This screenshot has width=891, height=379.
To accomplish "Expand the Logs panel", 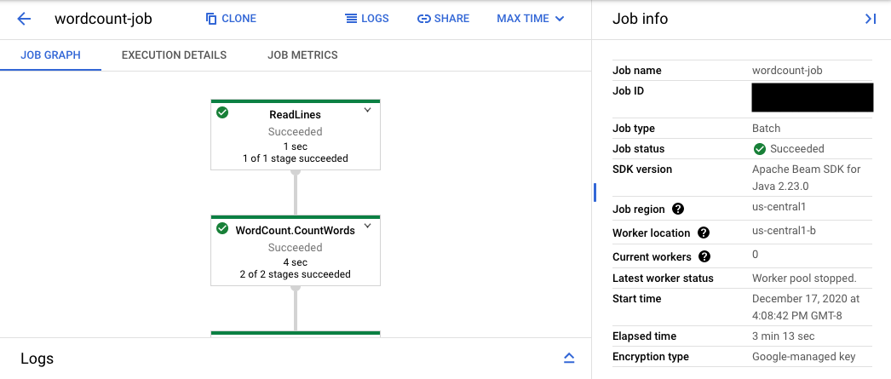I will (x=569, y=358).
